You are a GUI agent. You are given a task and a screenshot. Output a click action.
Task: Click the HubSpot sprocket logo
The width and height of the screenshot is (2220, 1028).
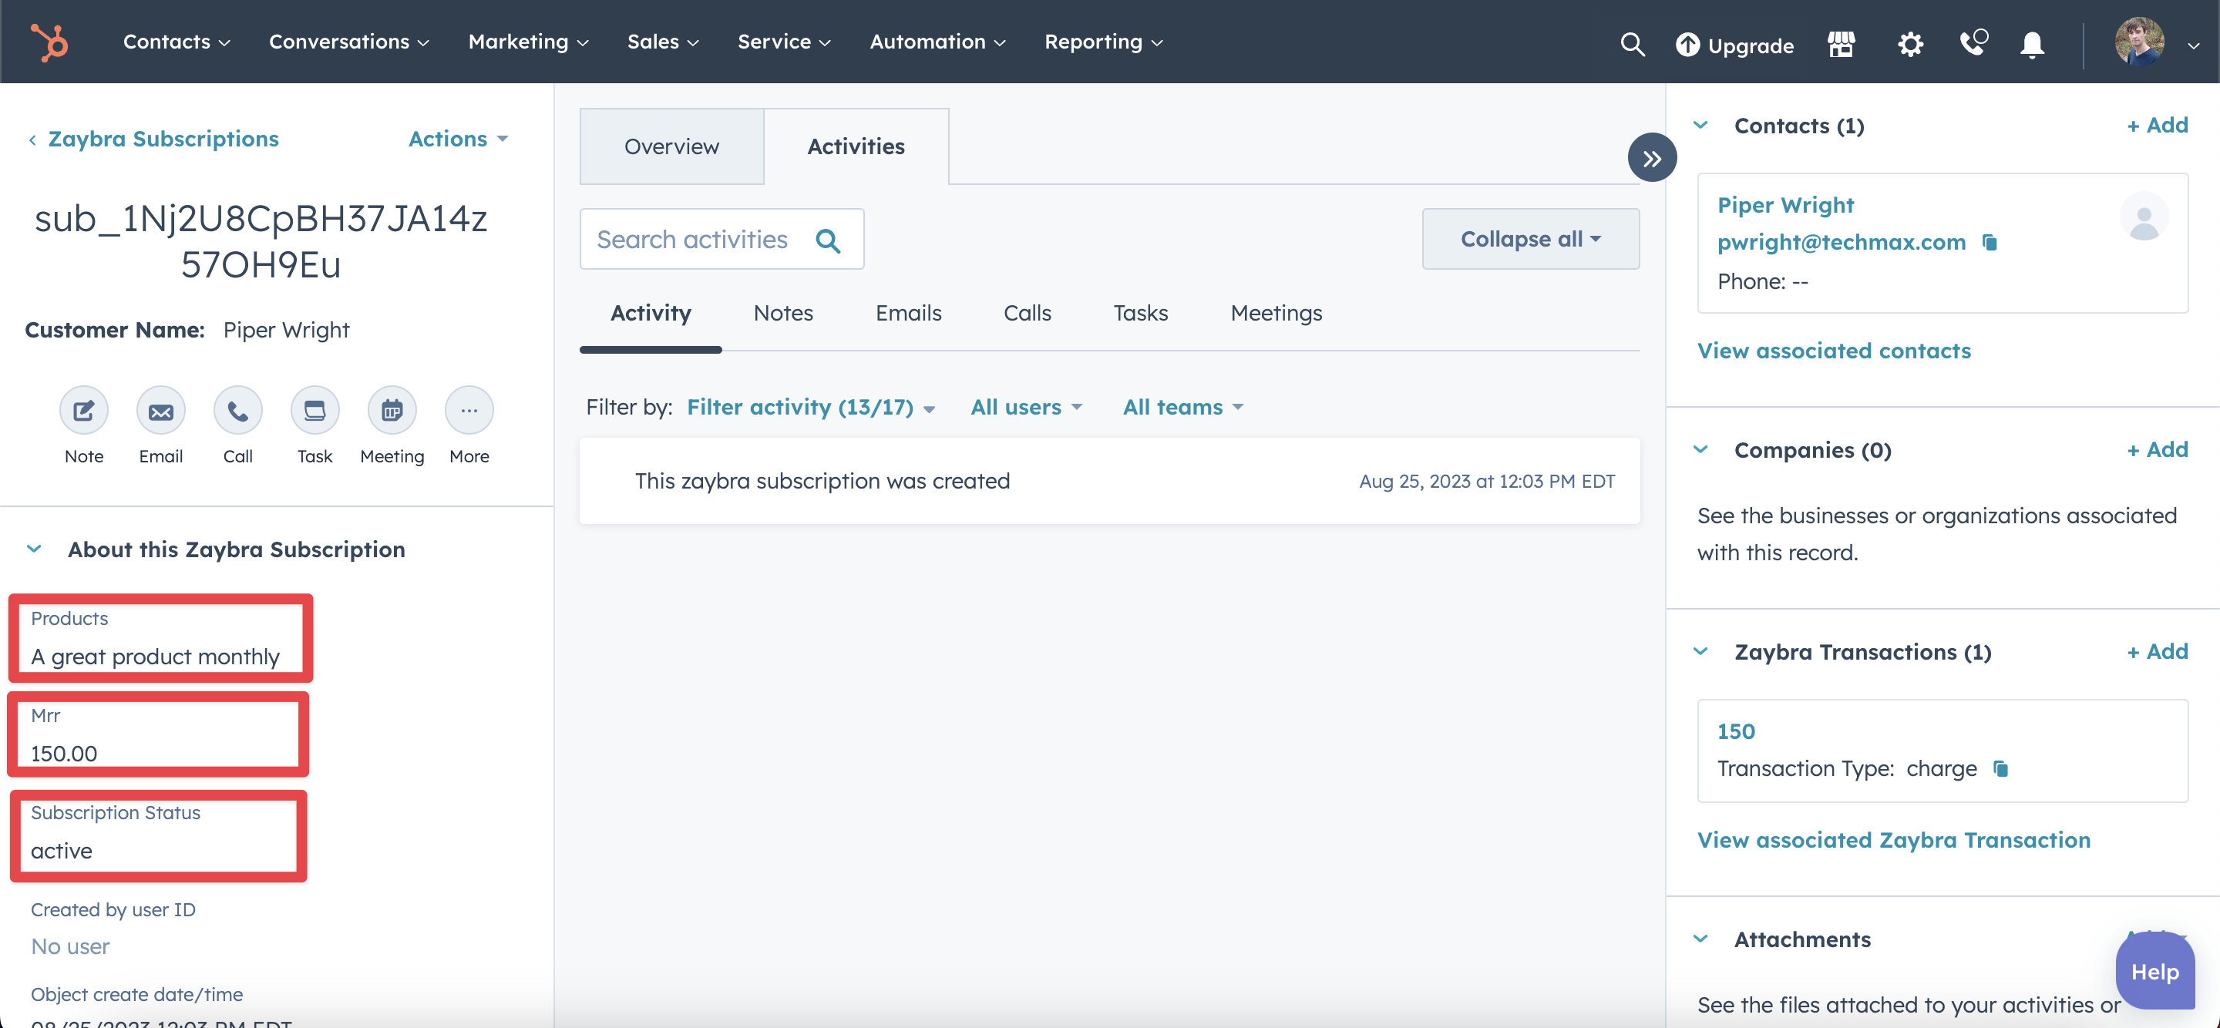49,42
